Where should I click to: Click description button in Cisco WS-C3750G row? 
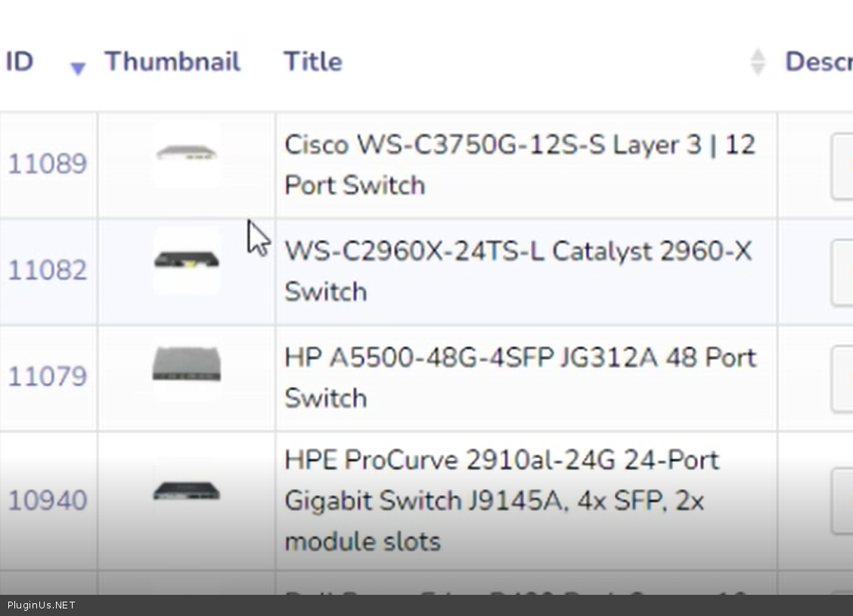click(842, 166)
